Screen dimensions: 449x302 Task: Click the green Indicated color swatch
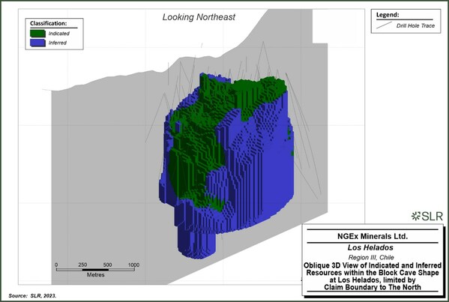point(37,34)
